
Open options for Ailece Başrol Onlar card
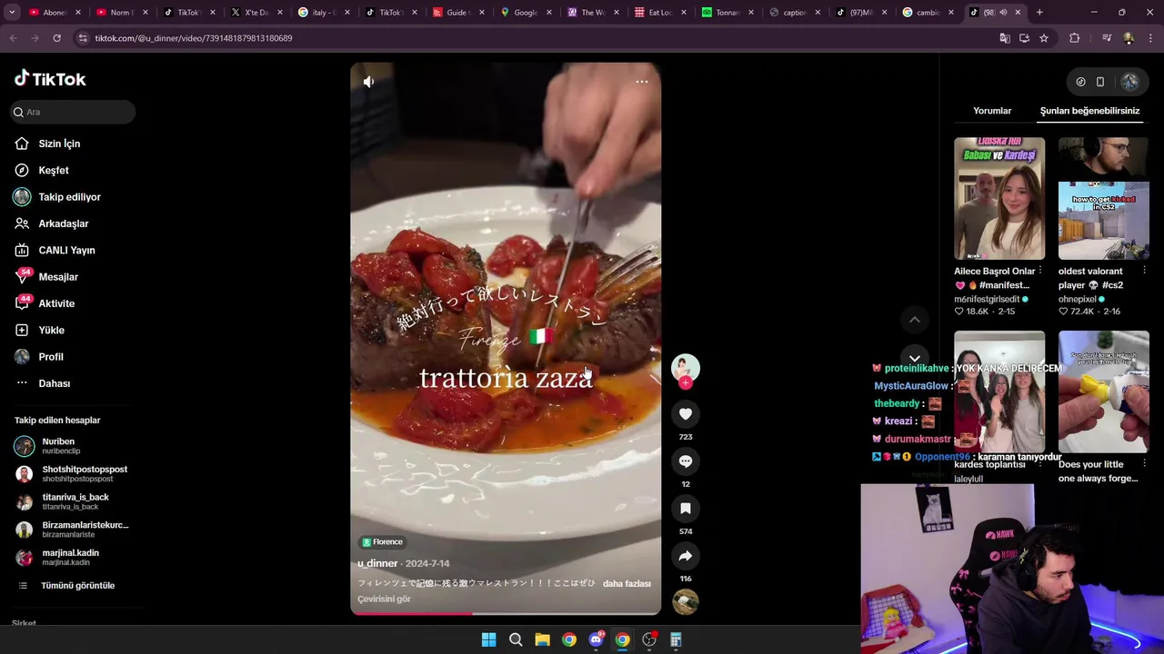[x=1040, y=272]
